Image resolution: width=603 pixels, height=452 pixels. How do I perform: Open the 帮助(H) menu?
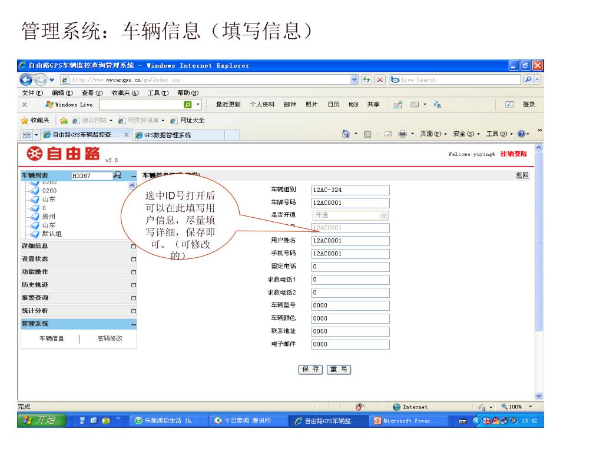pos(188,93)
